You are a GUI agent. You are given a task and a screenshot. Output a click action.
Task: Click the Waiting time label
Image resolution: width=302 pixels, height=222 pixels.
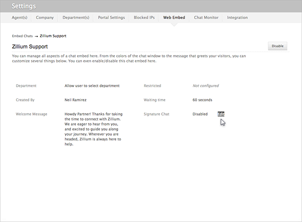[155, 100]
